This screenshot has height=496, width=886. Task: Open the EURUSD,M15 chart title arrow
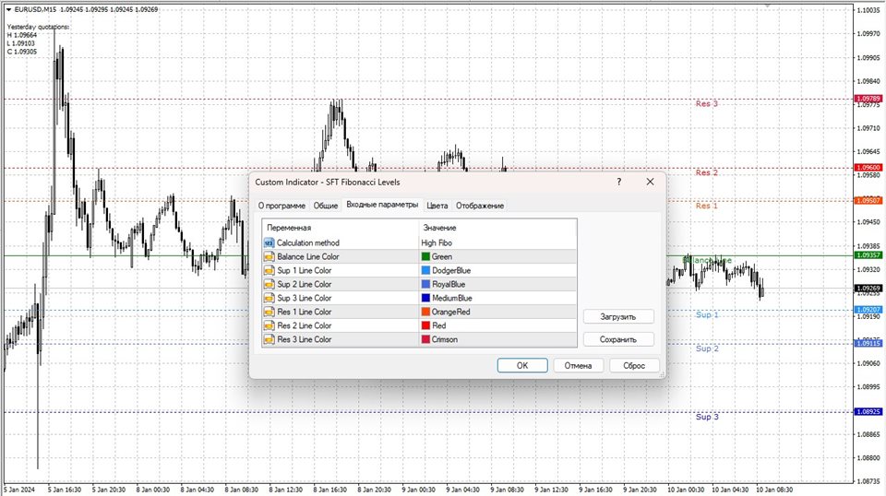pyautogui.click(x=8, y=9)
